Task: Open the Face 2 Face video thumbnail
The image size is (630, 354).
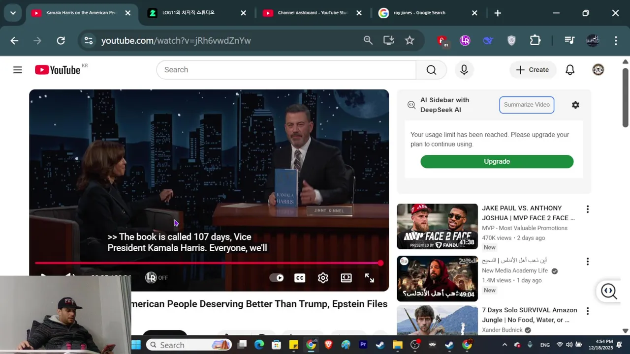Action: [437, 226]
